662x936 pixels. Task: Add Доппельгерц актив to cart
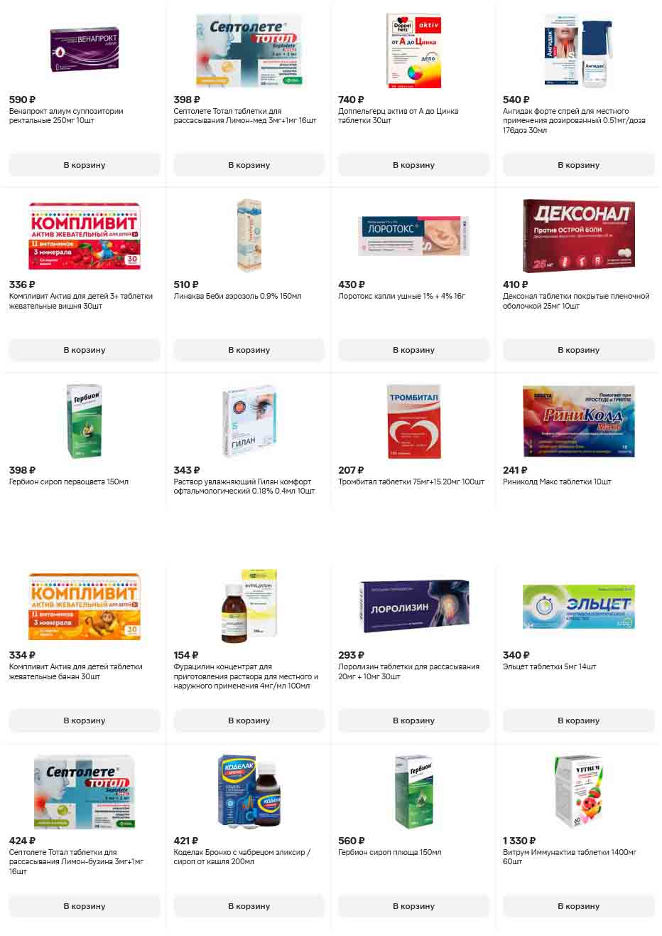(x=414, y=165)
